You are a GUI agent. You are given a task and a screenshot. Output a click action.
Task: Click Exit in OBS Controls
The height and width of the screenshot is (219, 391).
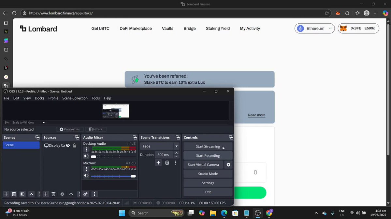click(208, 192)
